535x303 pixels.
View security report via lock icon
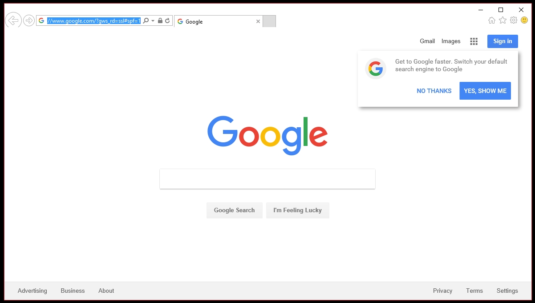point(160,21)
